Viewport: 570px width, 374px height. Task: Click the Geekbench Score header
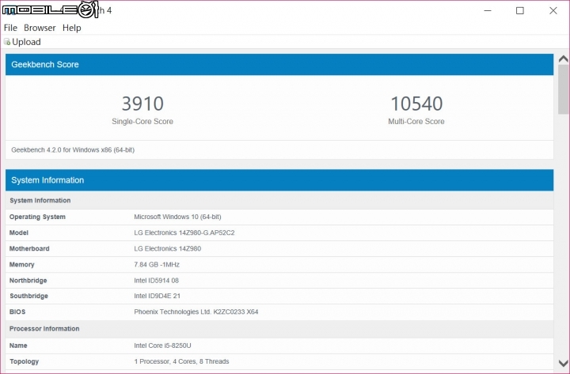279,65
